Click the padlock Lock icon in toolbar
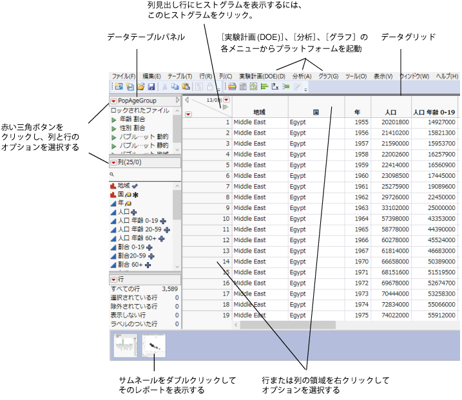Image resolution: width=462 pixels, height=400 pixels. click(209, 86)
